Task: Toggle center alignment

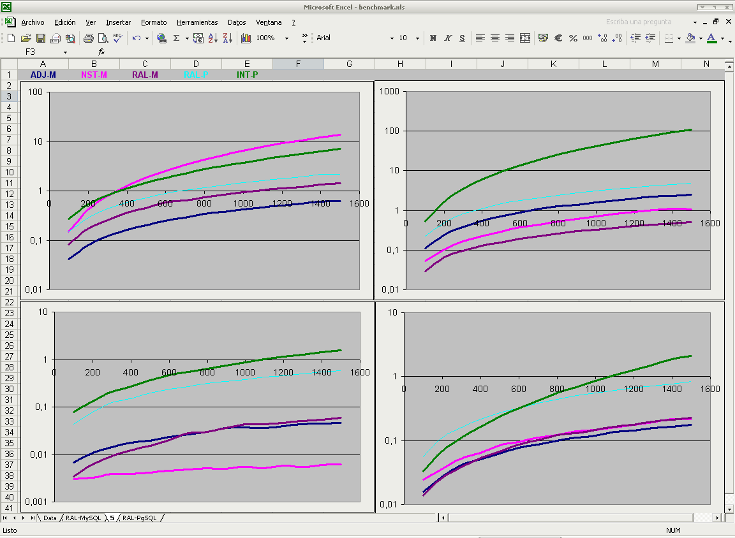Action: tap(495, 38)
